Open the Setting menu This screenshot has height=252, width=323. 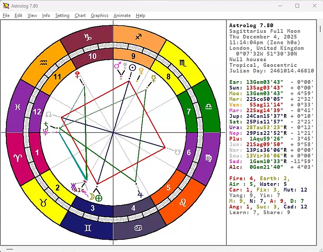tap(62, 15)
